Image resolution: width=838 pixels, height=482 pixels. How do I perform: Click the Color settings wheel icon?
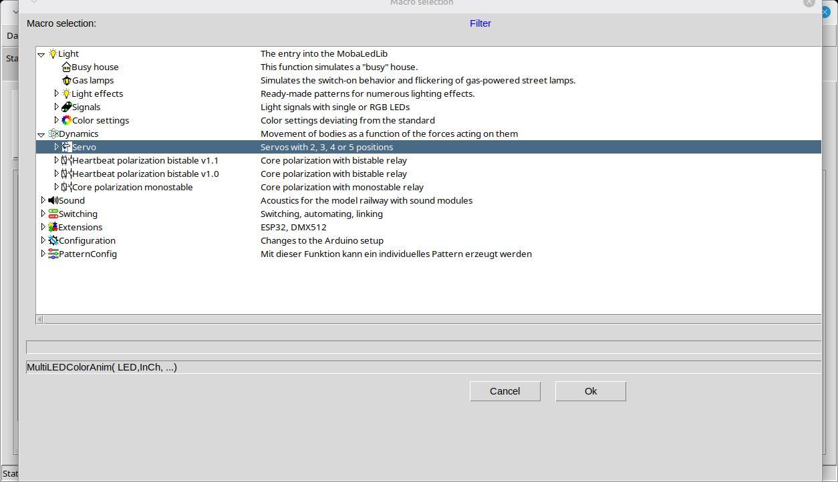click(66, 120)
